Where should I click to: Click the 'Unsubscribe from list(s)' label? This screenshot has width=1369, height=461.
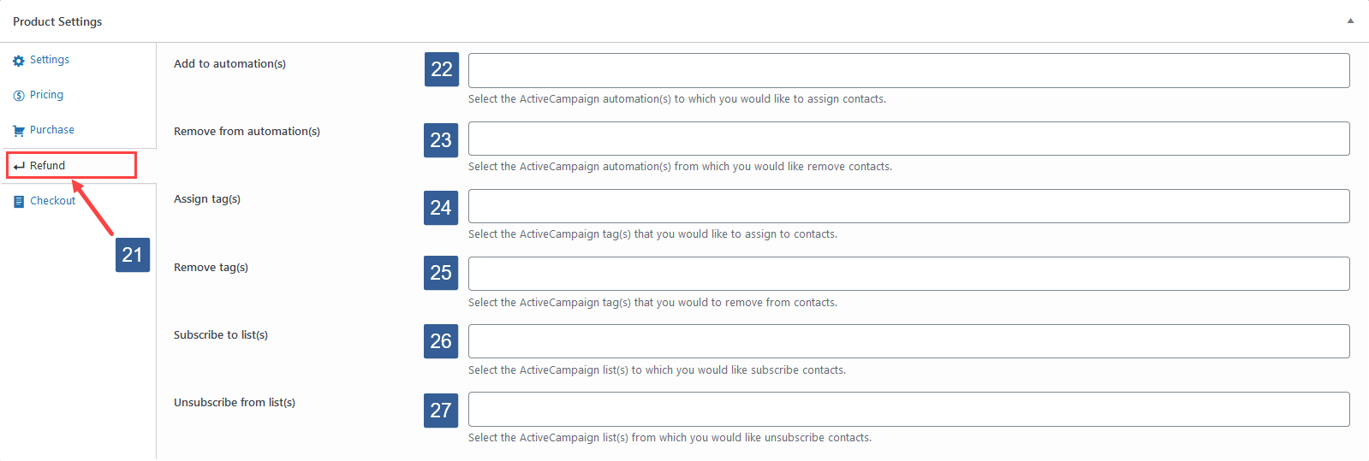[235, 403]
